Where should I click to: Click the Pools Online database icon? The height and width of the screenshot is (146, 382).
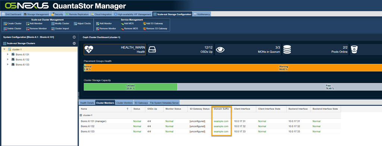tap(288, 50)
